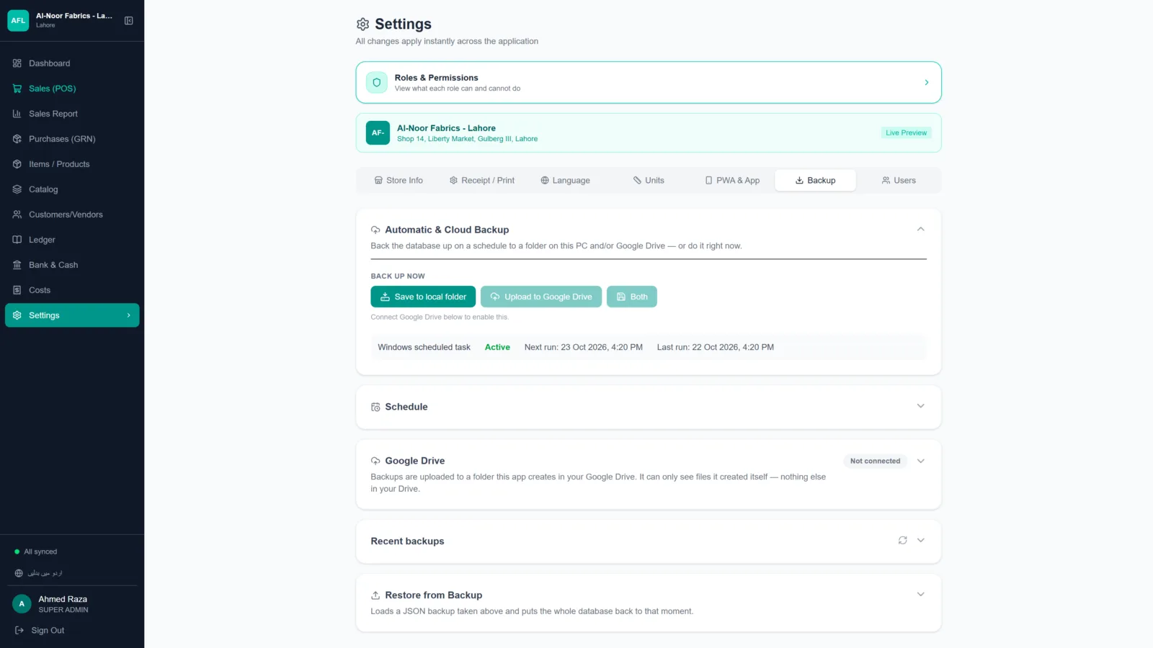Click Save to local folder button

pyautogui.click(x=423, y=297)
